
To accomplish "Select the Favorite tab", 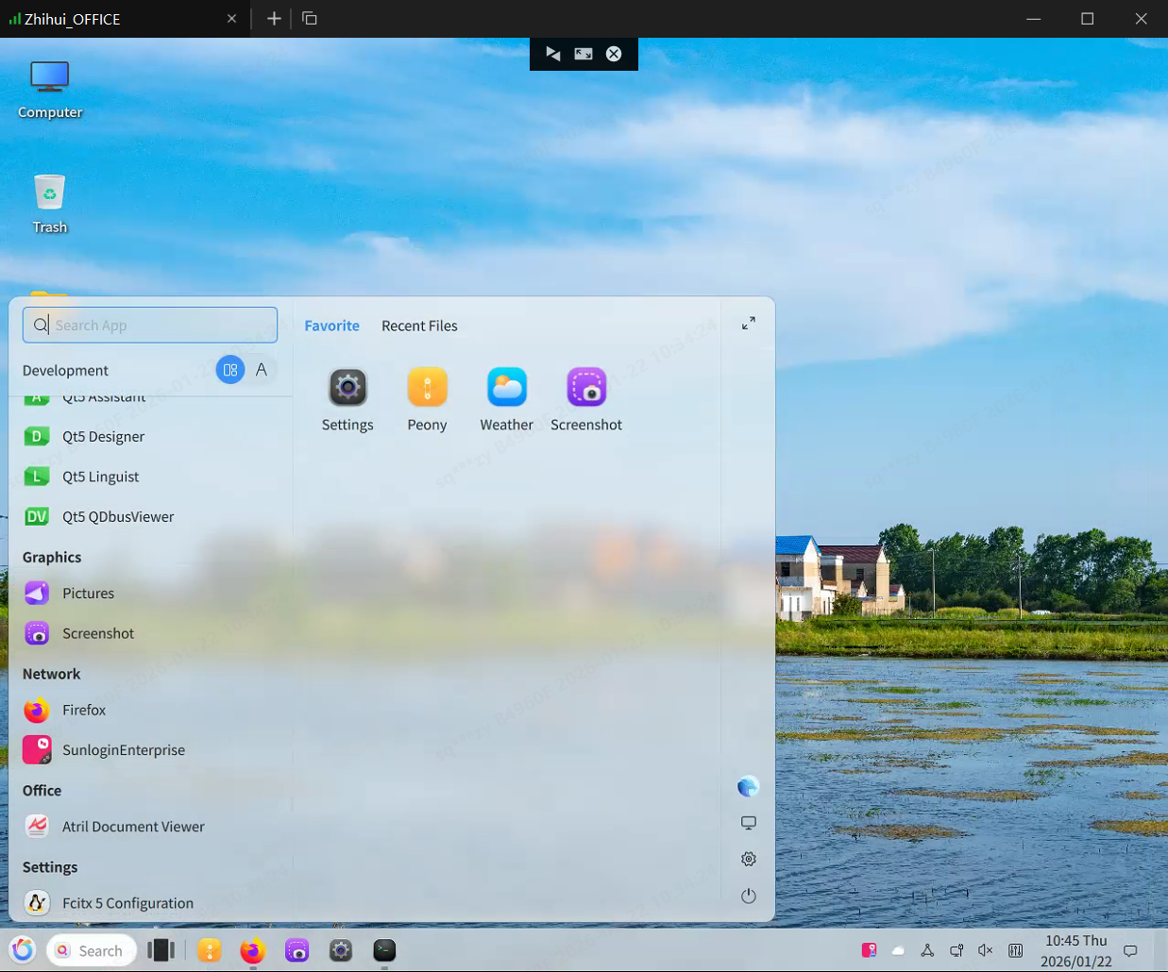I will click(x=331, y=326).
